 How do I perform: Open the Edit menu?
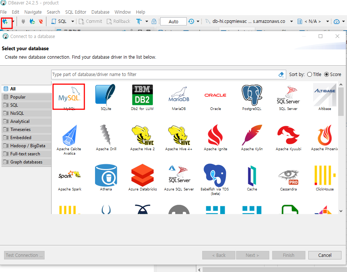pyautogui.click(x=15, y=12)
